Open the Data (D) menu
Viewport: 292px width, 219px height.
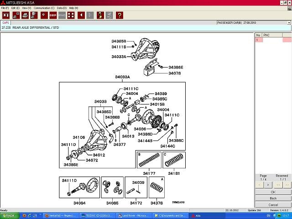pyautogui.click(x=62, y=8)
